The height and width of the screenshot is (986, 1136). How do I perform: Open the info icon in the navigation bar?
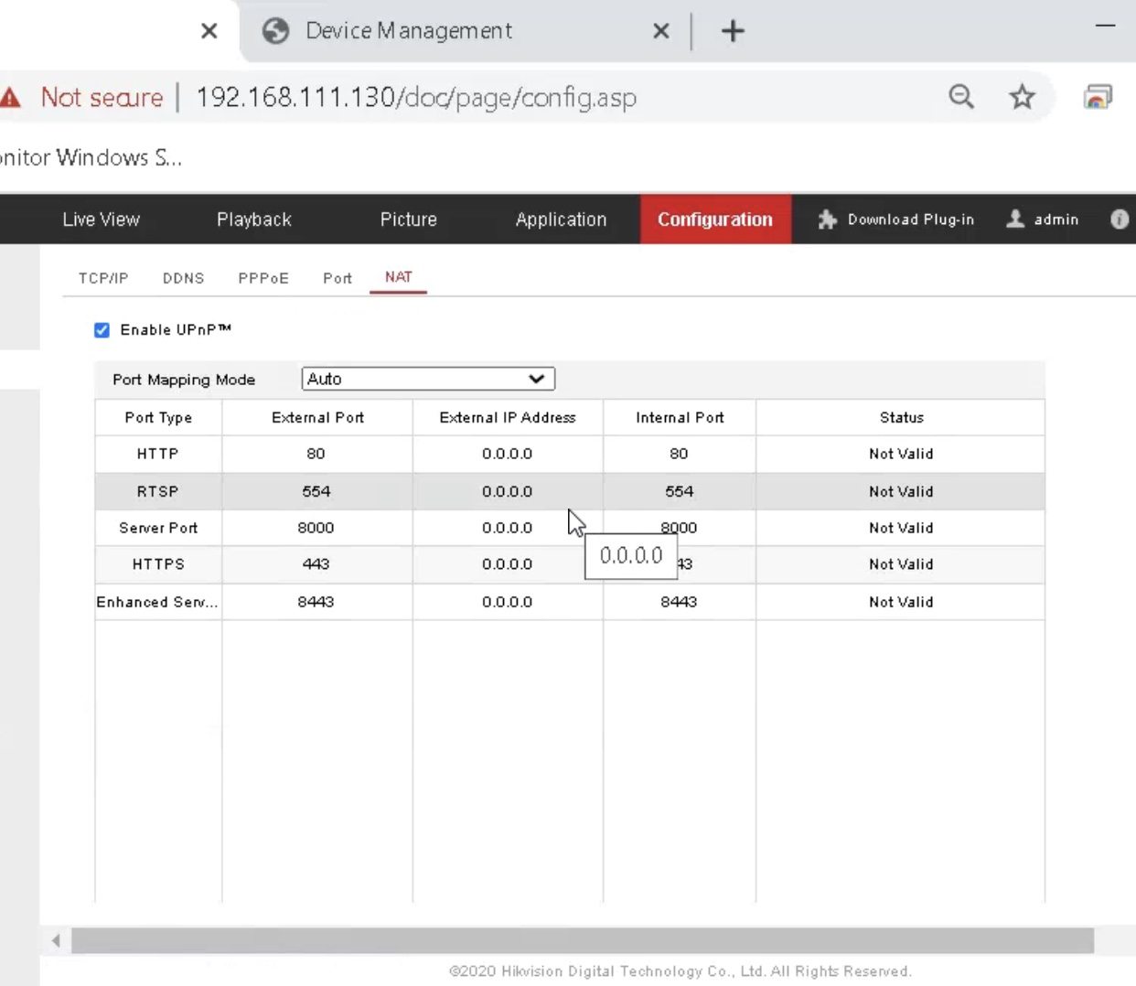1119,220
